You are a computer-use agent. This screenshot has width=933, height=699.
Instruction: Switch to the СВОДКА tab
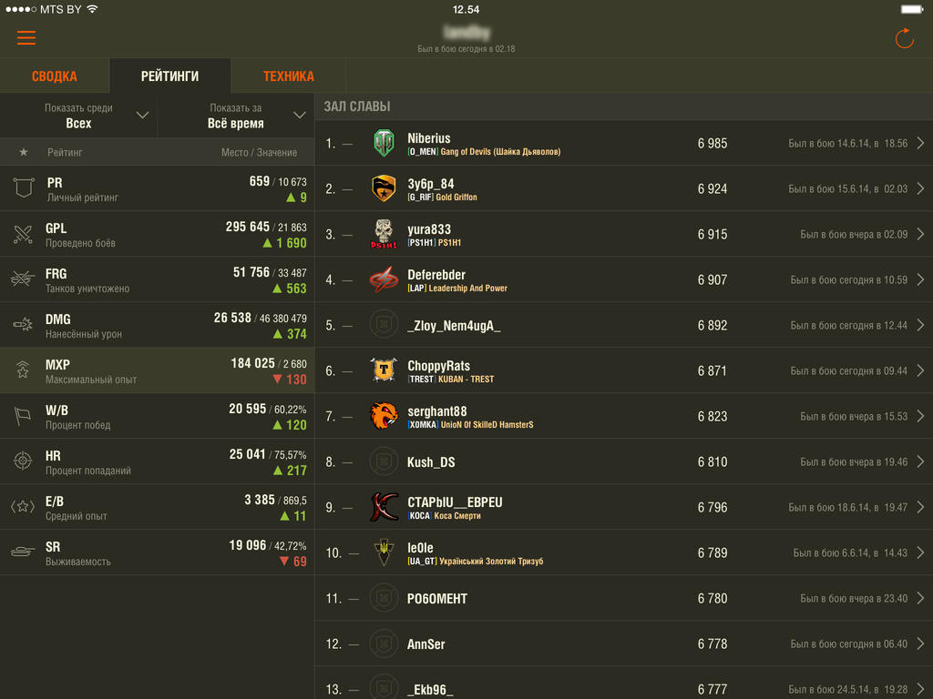54,76
